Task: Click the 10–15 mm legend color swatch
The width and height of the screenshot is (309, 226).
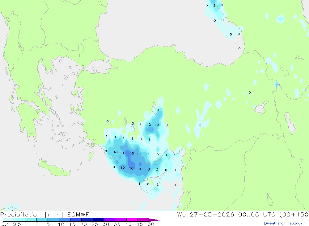Action: [65, 220]
